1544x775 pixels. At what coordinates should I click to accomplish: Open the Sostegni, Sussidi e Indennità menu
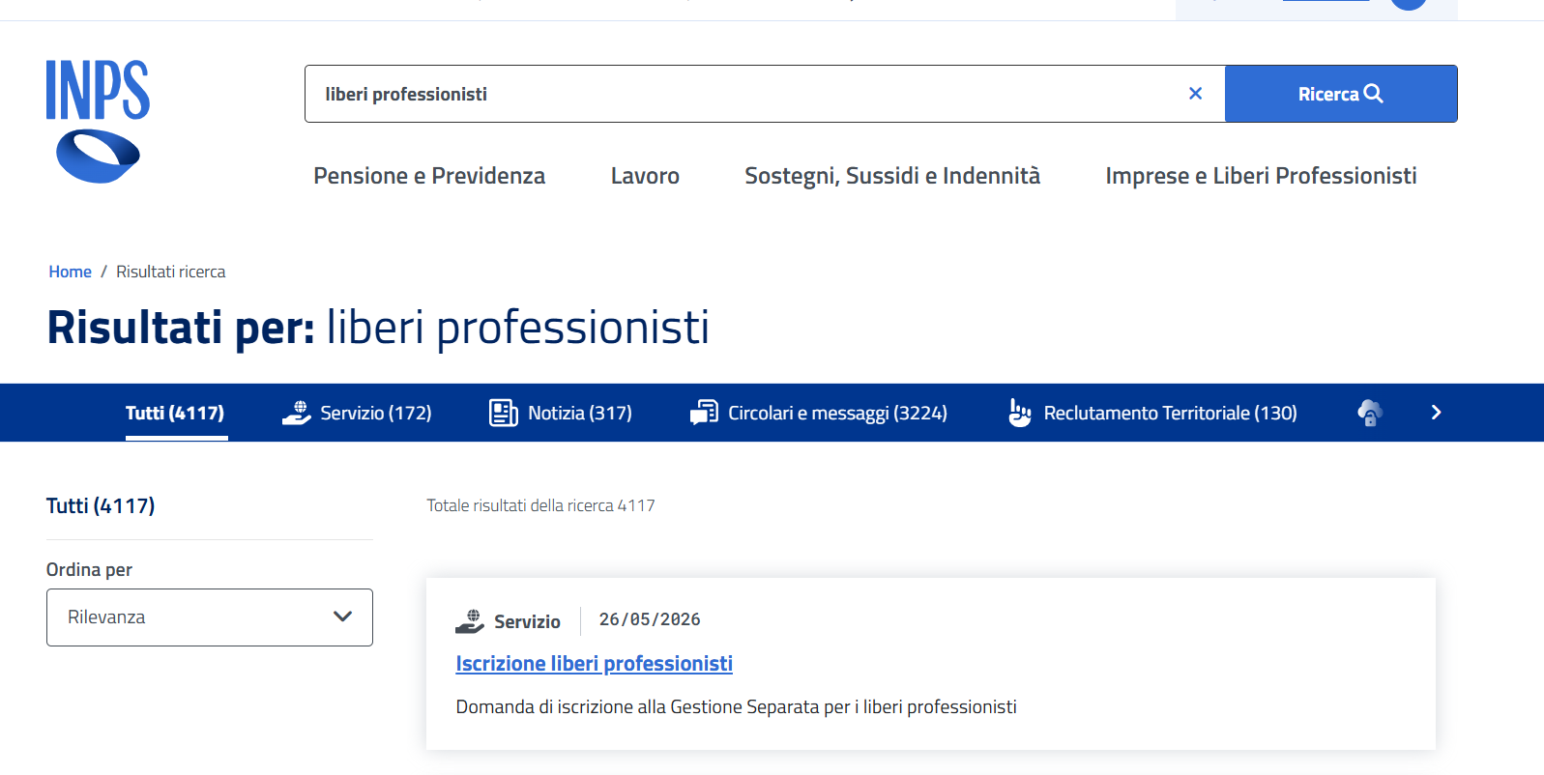(892, 176)
